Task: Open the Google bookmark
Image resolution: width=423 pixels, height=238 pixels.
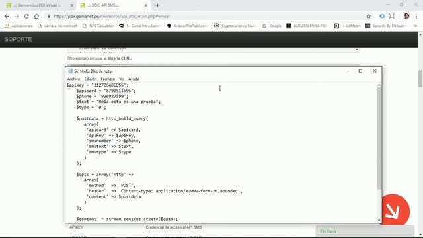Action: (x=272, y=26)
